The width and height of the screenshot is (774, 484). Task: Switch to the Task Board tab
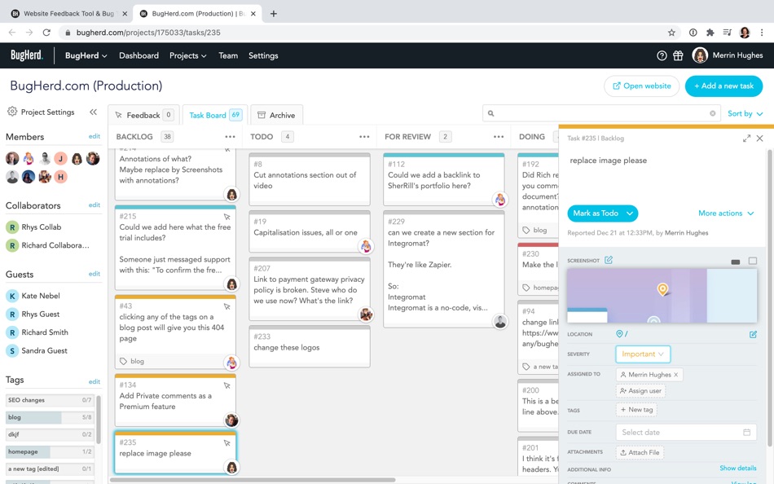pos(215,115)
